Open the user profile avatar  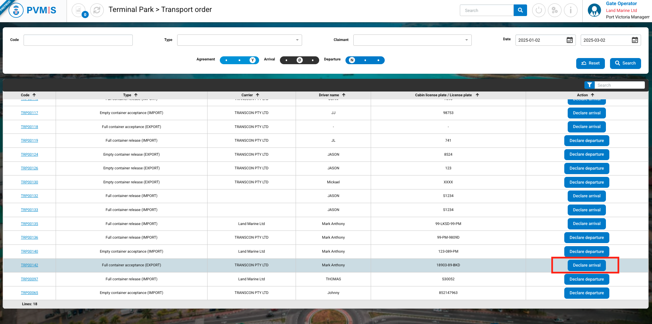click(594, 10)
